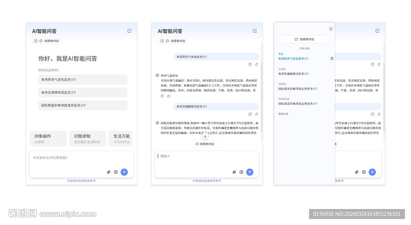Download the 本月气温变化 answer
This screenshot has width=411, height=225.
[169, 96]
